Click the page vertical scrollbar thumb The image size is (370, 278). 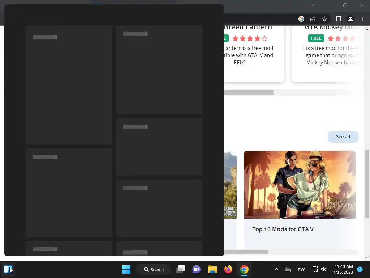pyautogui.click(x=367, y=184)
